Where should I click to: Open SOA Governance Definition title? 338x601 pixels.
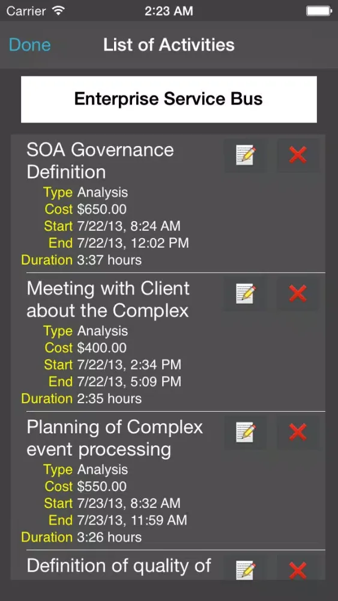(x=100, y=160)
